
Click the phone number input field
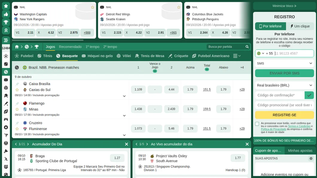pos(294,53)
